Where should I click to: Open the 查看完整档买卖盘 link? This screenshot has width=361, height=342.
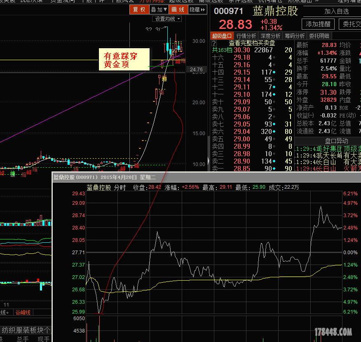(x=252, y=43)
